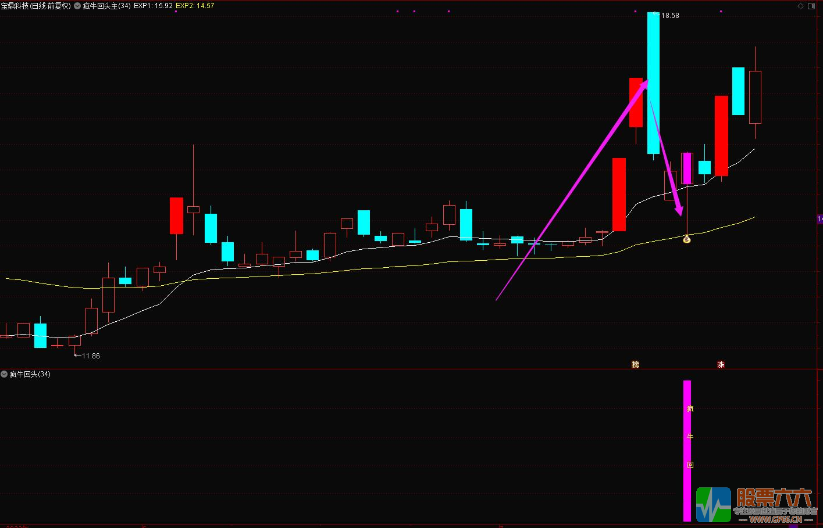The width and height of the screenshot is (823, 528).
Task: Click the 股票六六 watermark logo icon
Action: [714, 505]
